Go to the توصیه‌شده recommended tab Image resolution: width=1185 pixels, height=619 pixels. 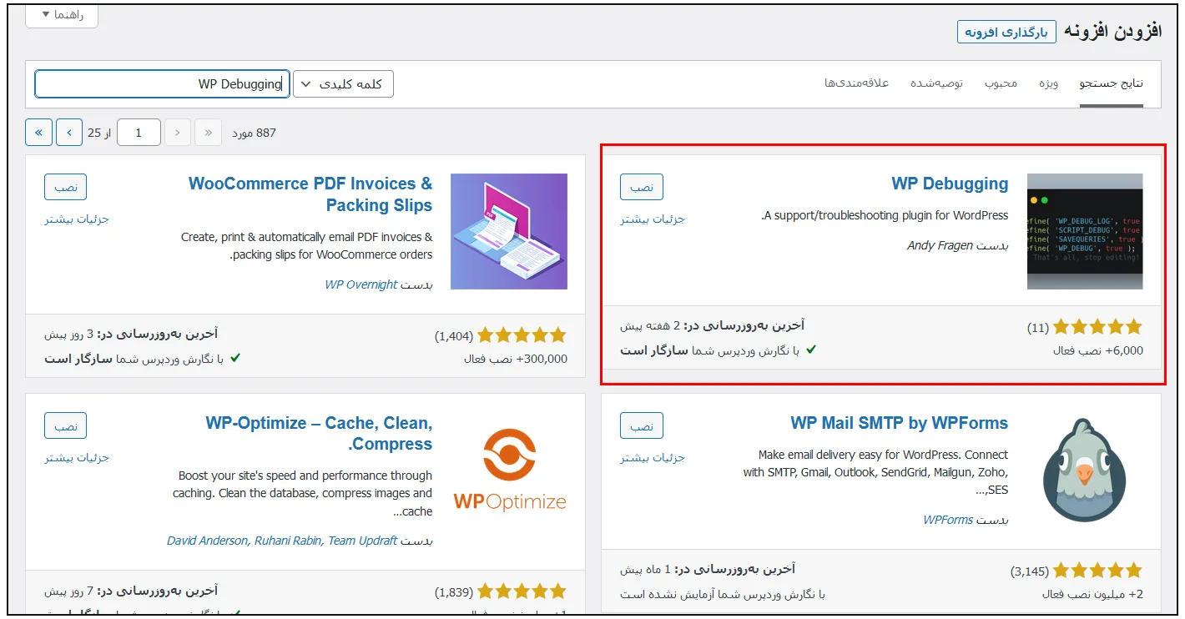click(x=936, y=83)
